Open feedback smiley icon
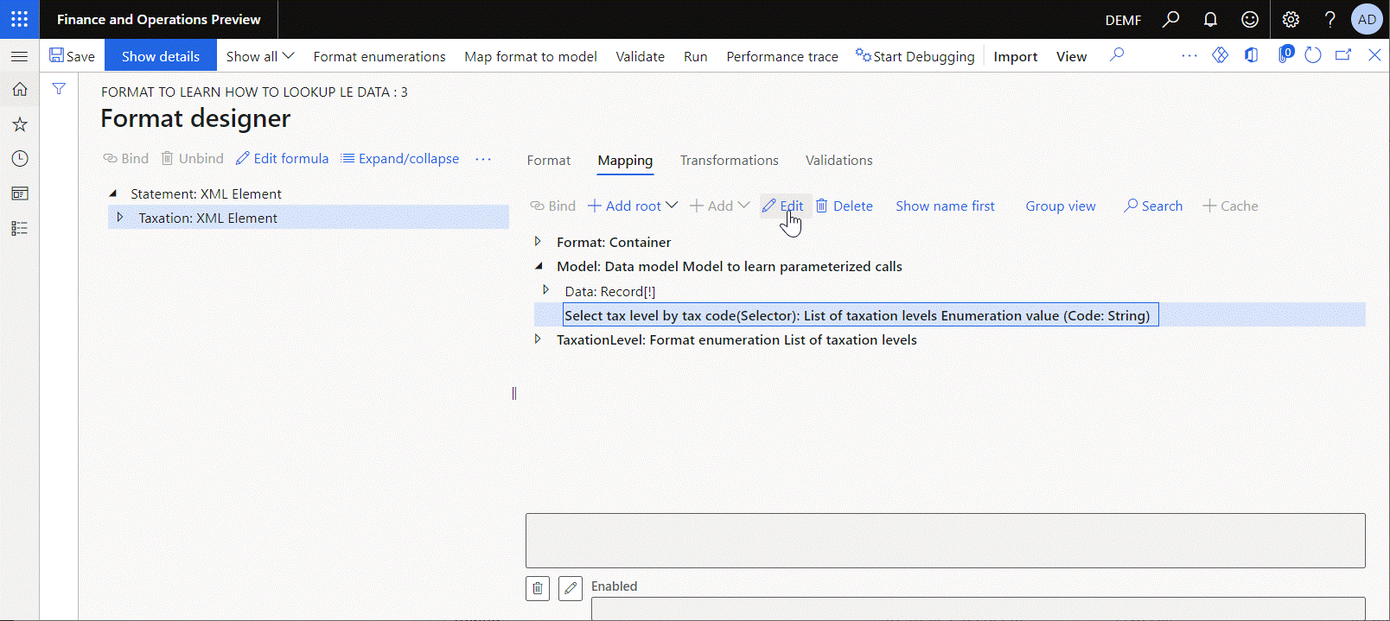The height and width of the screenshot is (621, 1390). [x=1250, y=19]
